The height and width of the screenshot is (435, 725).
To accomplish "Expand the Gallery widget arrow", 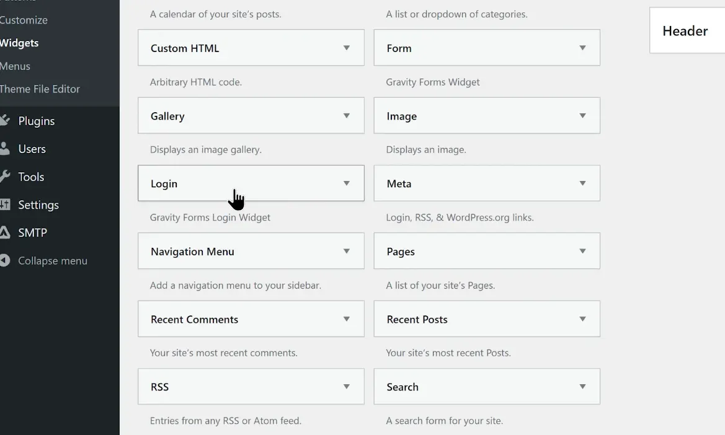I will (347, 116).
